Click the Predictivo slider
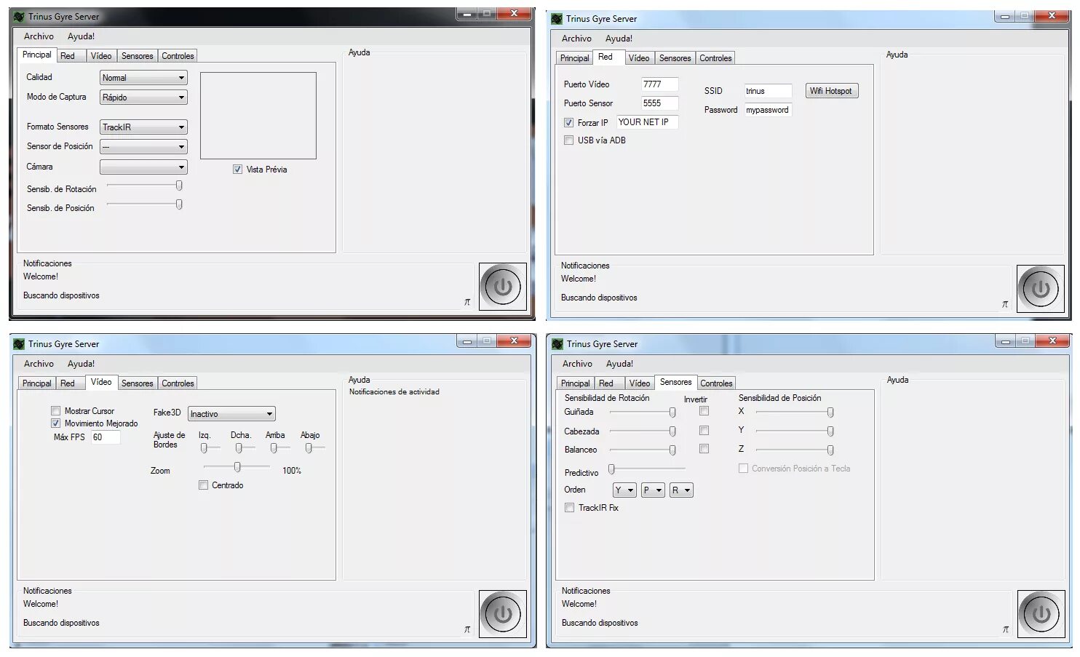This screenshot has width=1080, height=657. [x=647, y=469]
